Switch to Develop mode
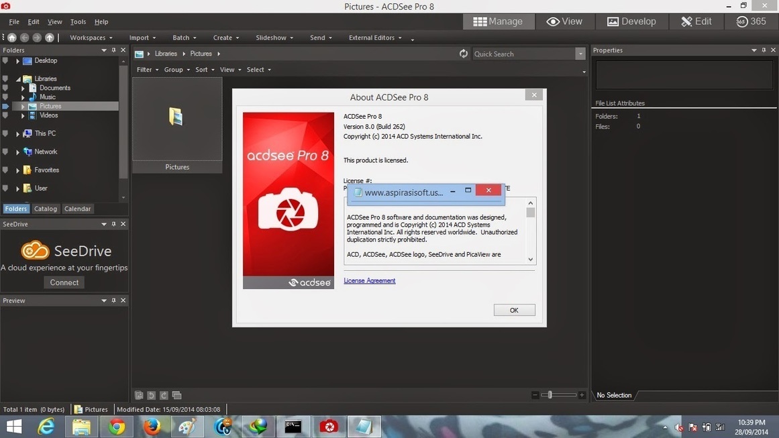 [x=631, y=21]
